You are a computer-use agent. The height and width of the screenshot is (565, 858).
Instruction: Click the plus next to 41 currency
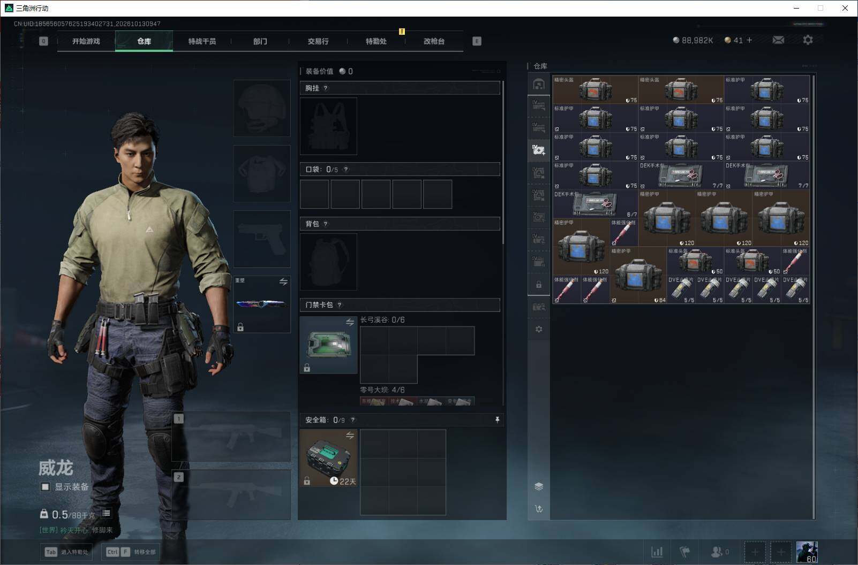749,40
